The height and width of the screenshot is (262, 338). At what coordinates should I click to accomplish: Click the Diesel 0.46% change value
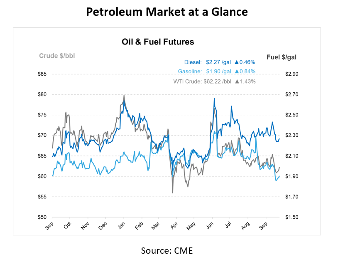click(x=247, y=62)
